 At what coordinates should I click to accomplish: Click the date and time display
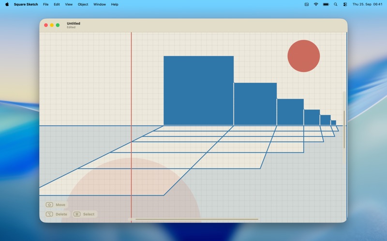pyautogui.click(x=367, y=4)
